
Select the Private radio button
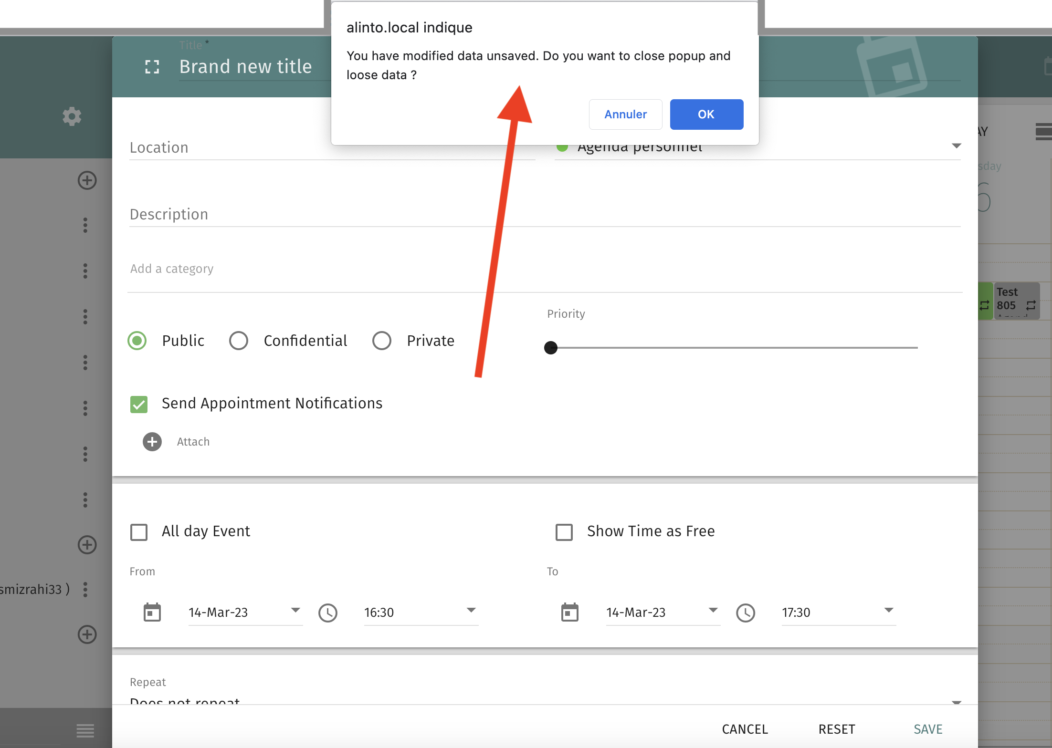pos(382,341)
